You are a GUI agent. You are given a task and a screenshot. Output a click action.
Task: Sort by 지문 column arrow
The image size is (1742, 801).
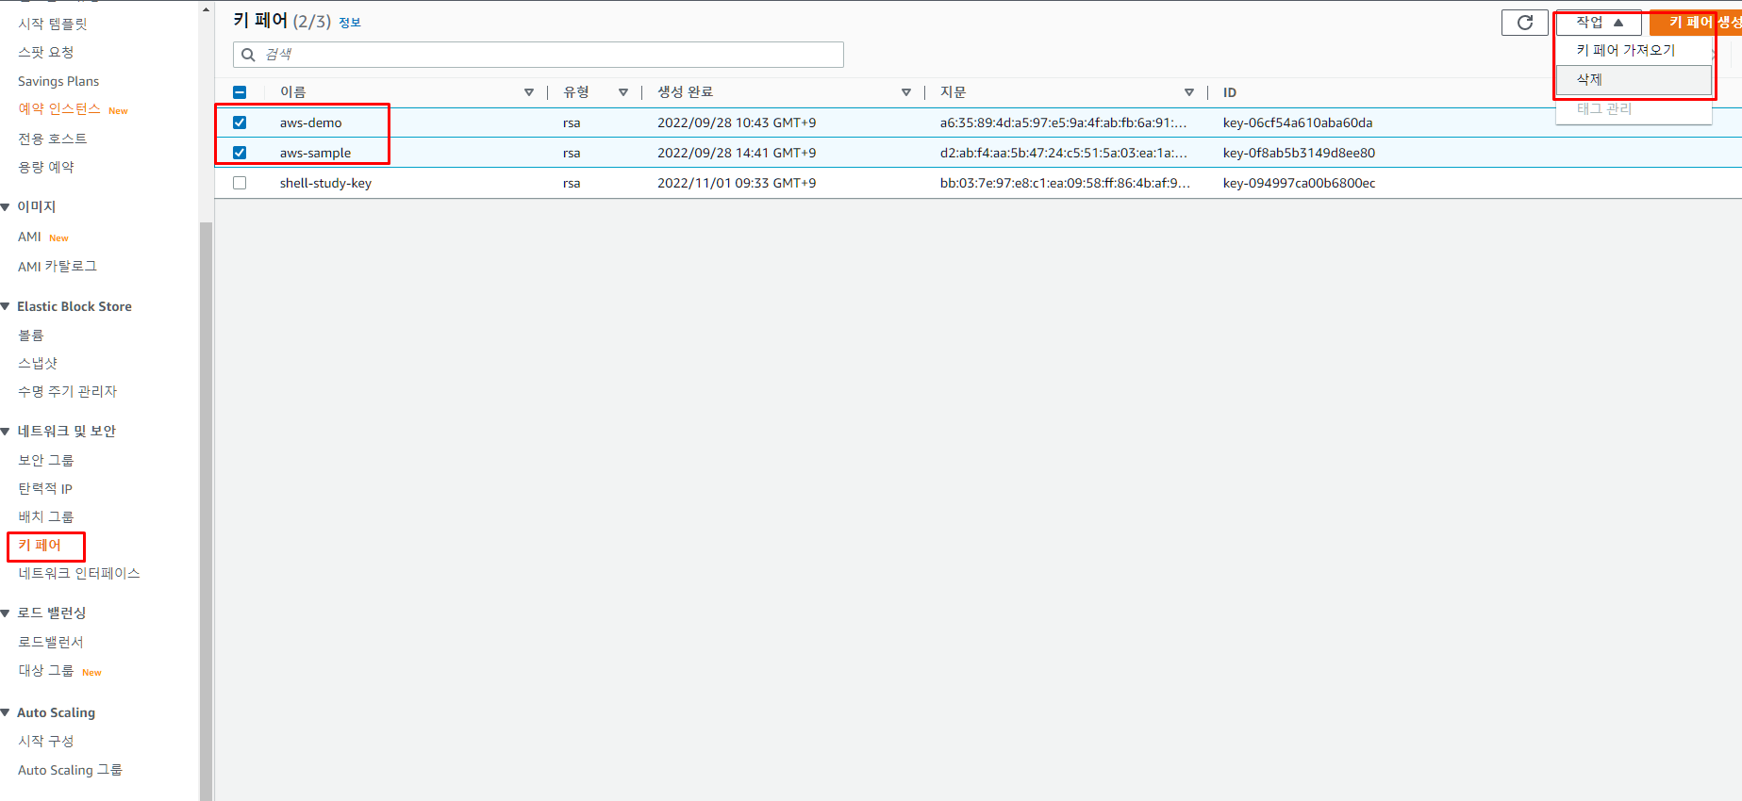pyautogui.click(x=1189, y=92)
